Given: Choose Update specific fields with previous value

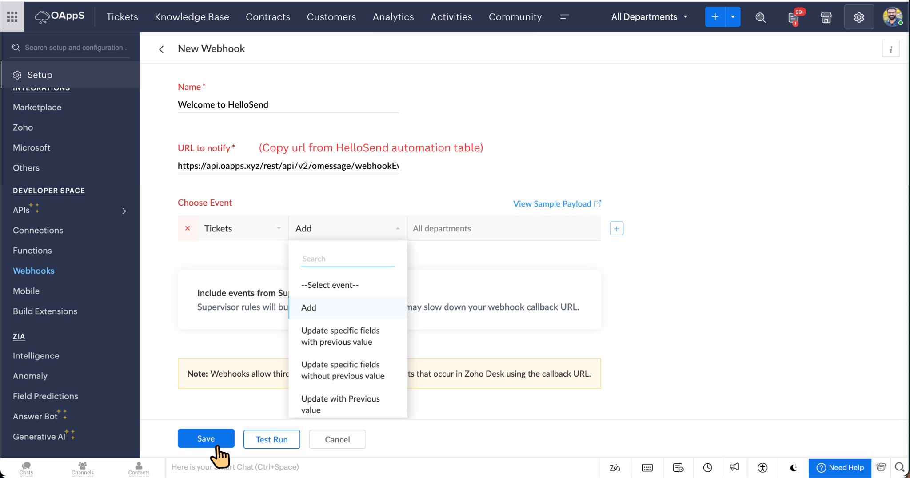Looking at the screenshot, I should tap(348, 336).
